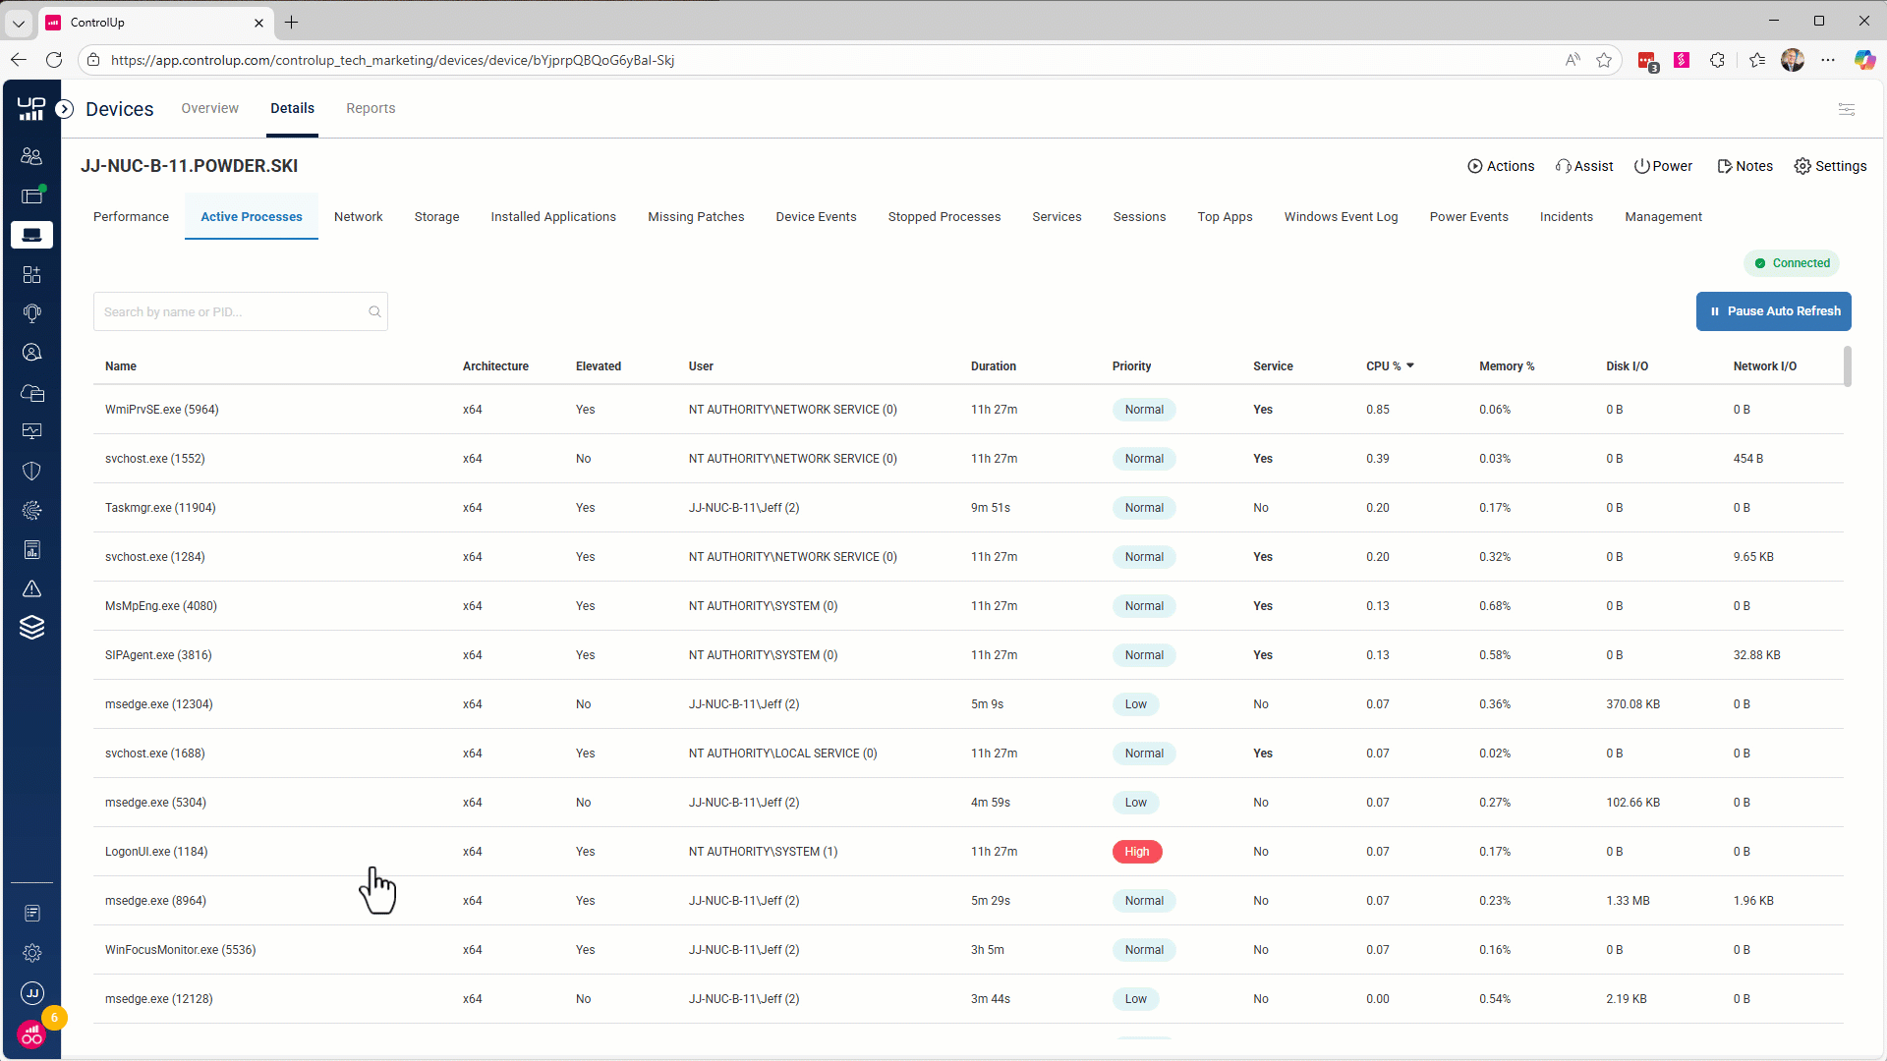Click the monitor performance graph sidebar icon
Screen dimensions: 1887x1061
(x=31, y=431)
